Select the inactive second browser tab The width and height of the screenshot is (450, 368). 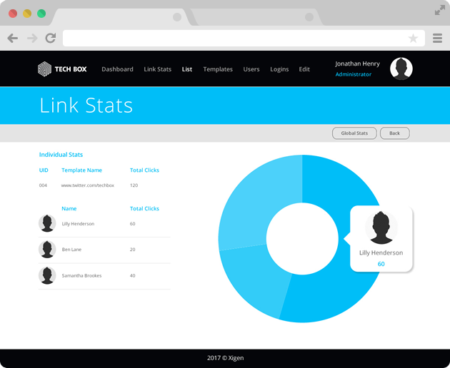point(250,17)
